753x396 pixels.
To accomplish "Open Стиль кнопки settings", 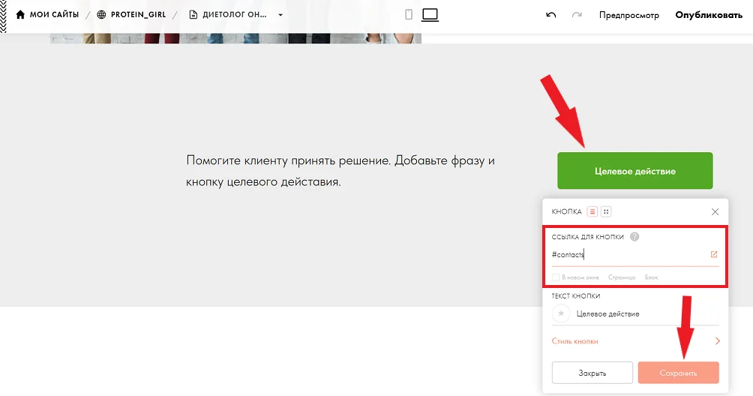I will click(x=574, y=341).
